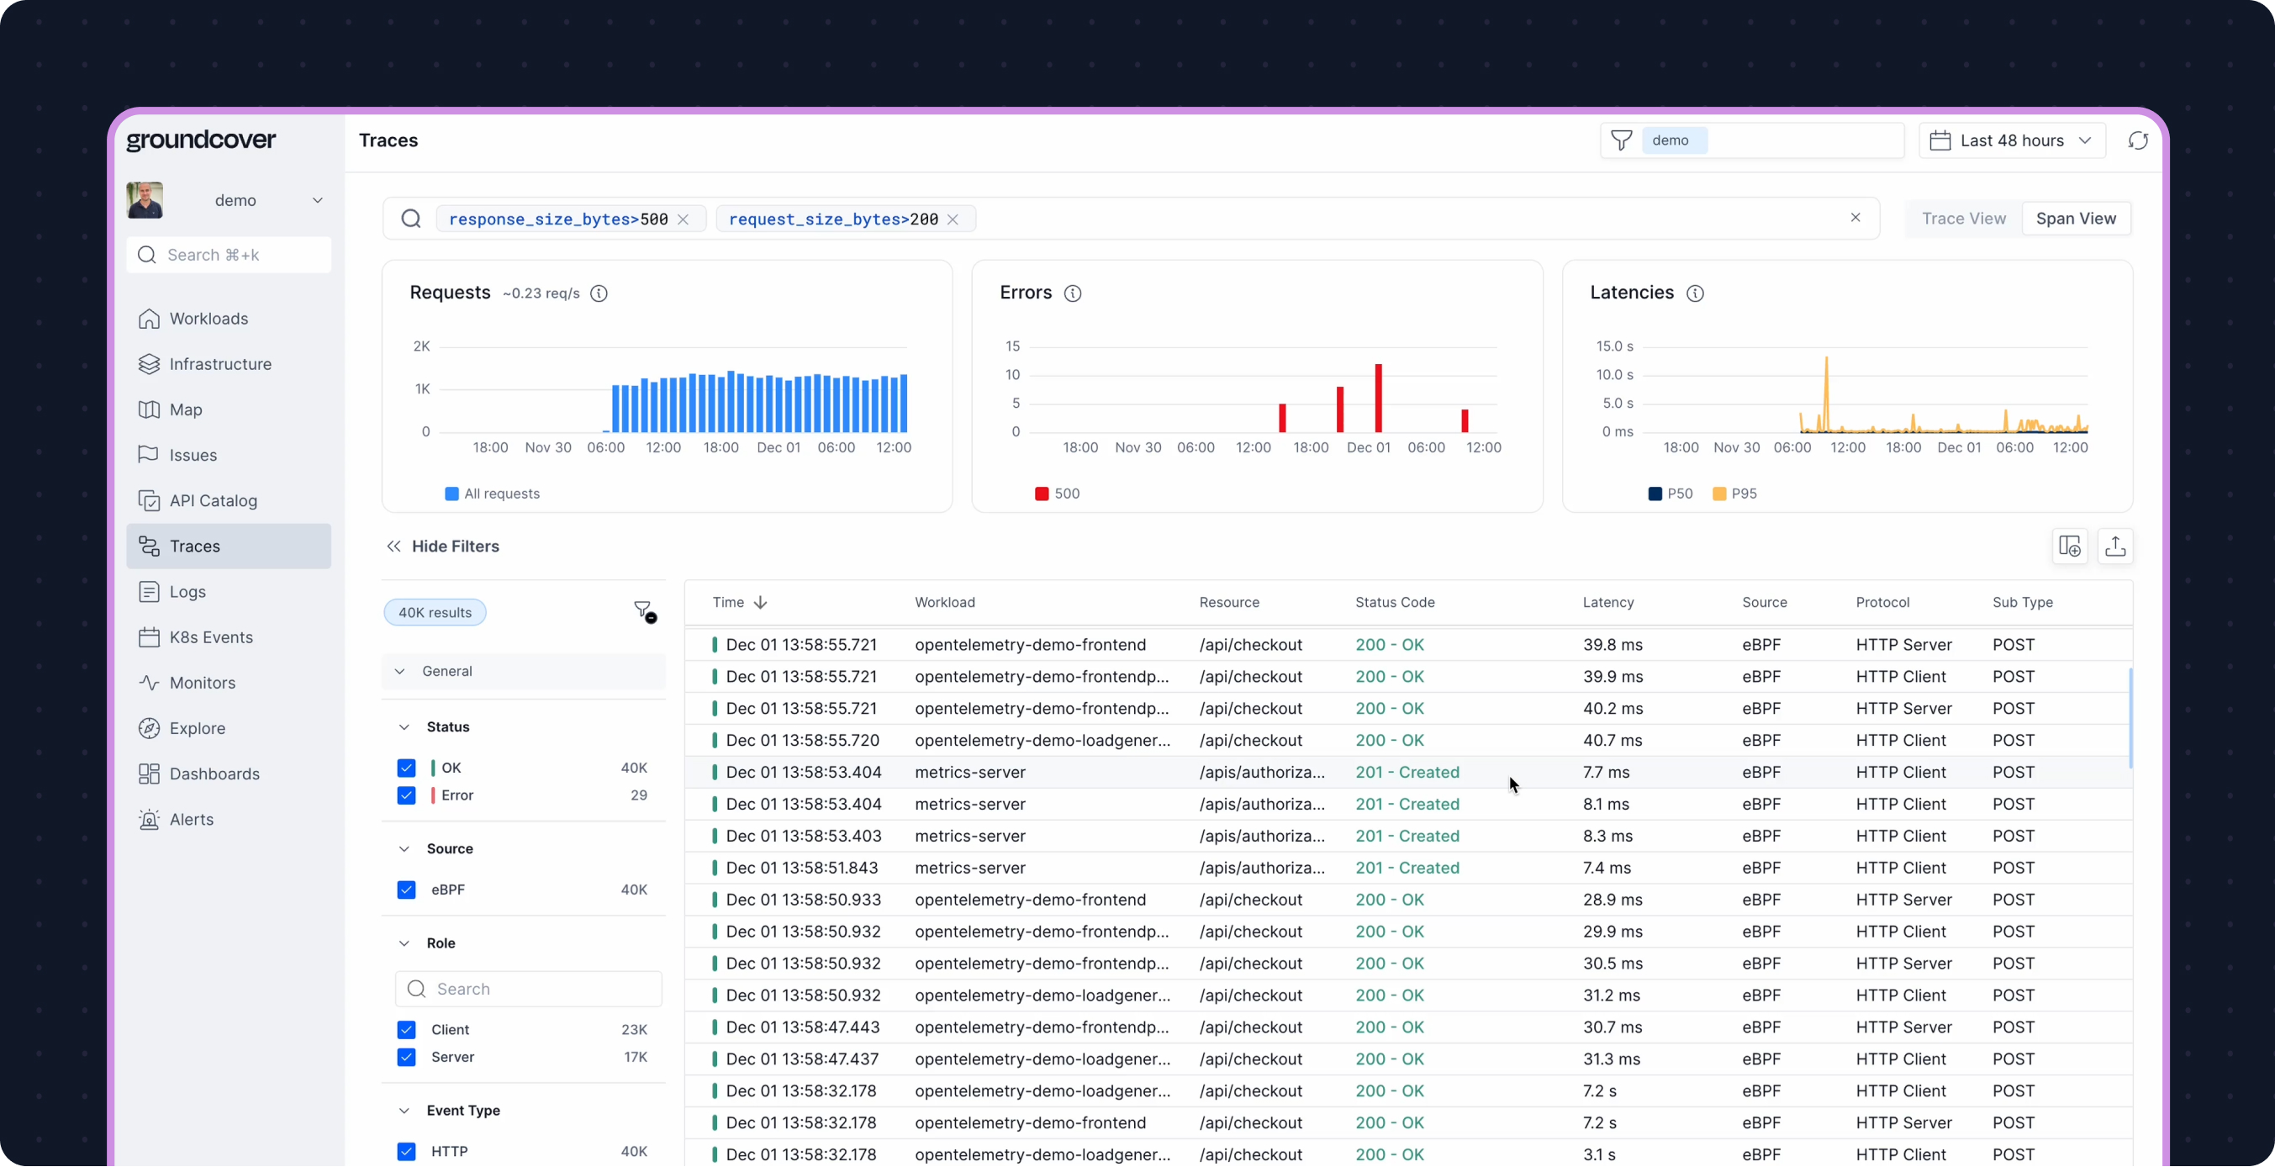Open the Last 48 hours time dropdown
The image size is (2275, 1167).
[x=2011, y=140]
